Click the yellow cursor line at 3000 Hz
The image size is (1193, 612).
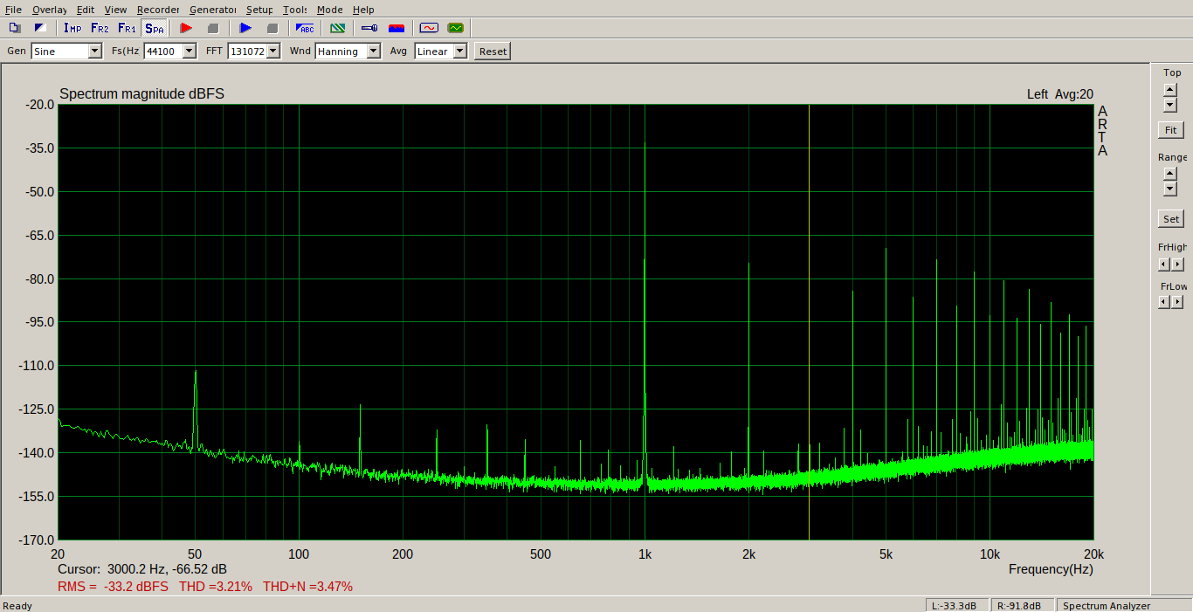(809, 322)
